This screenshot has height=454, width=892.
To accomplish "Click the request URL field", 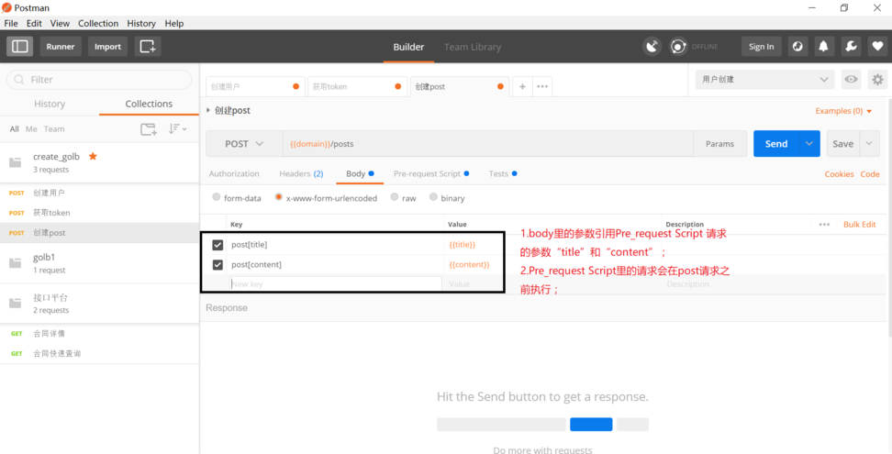I will [x=488, y=144].
